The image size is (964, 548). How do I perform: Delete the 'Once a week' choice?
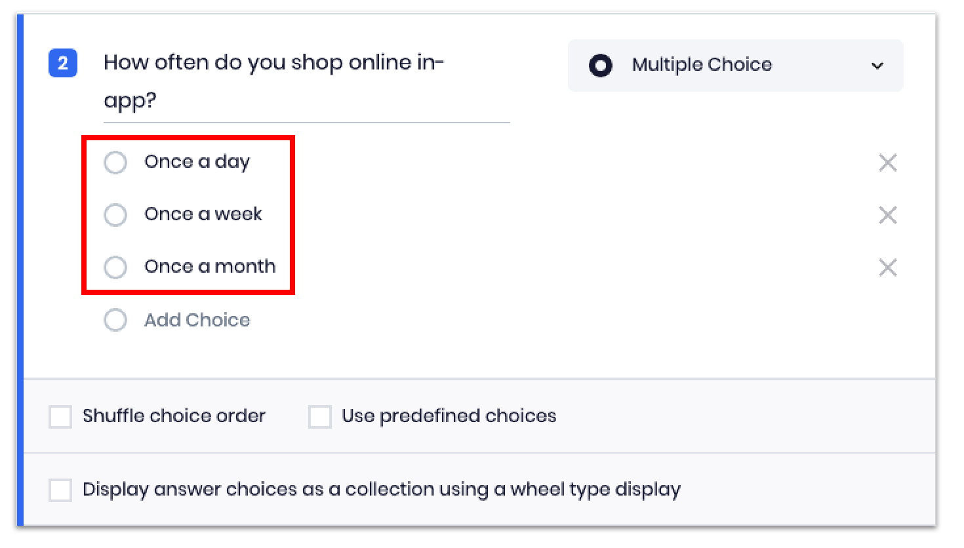tap(887, 215)
